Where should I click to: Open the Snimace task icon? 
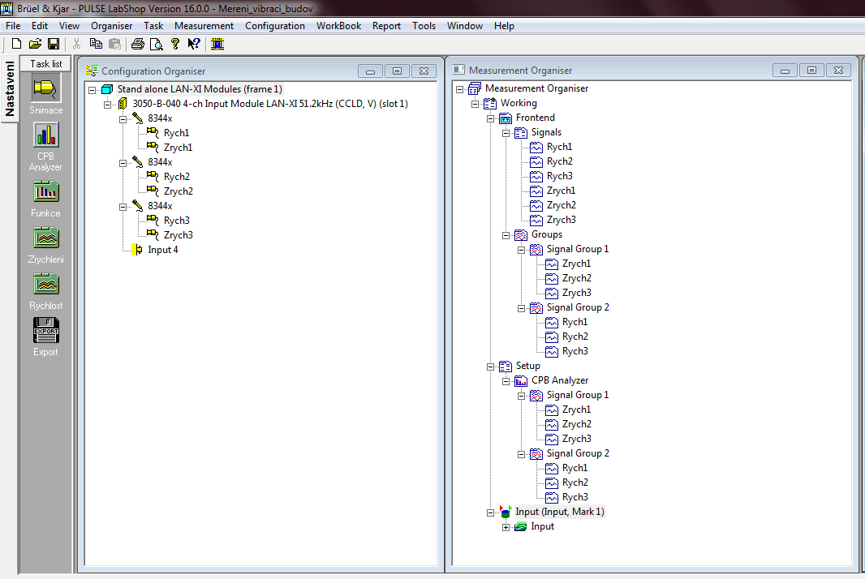pyautogui.click(x=45, y=88)
